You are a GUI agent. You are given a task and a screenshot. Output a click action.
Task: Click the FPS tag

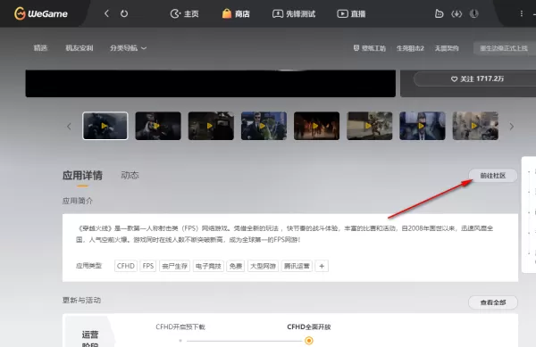coord(148,266)
